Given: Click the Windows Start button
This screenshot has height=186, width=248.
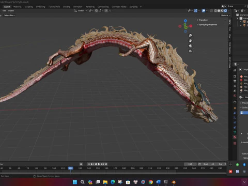Looking at the screenshot, I should [x=75, y=182].
